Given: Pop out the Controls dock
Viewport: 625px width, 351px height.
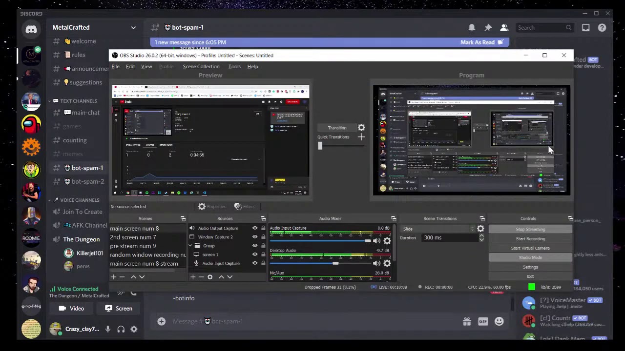Looking at the screenshot, I should [x=570, y=218].
